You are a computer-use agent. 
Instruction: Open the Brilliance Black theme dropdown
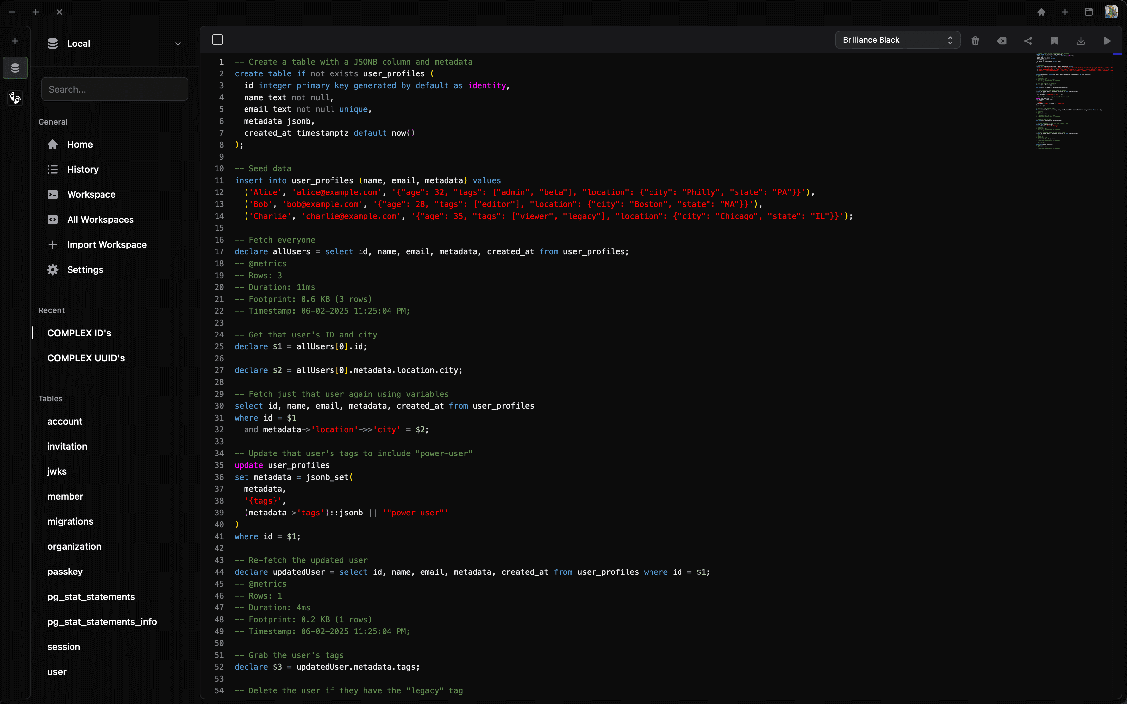click(x=897, y=40)
